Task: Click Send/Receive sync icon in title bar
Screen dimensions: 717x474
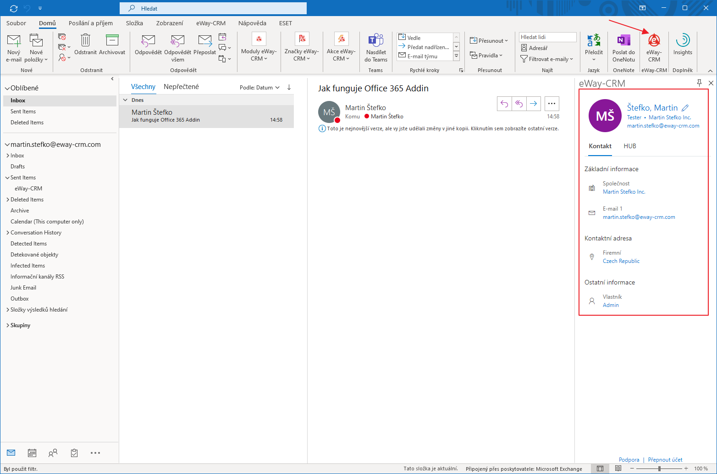Action: [13, 8]
